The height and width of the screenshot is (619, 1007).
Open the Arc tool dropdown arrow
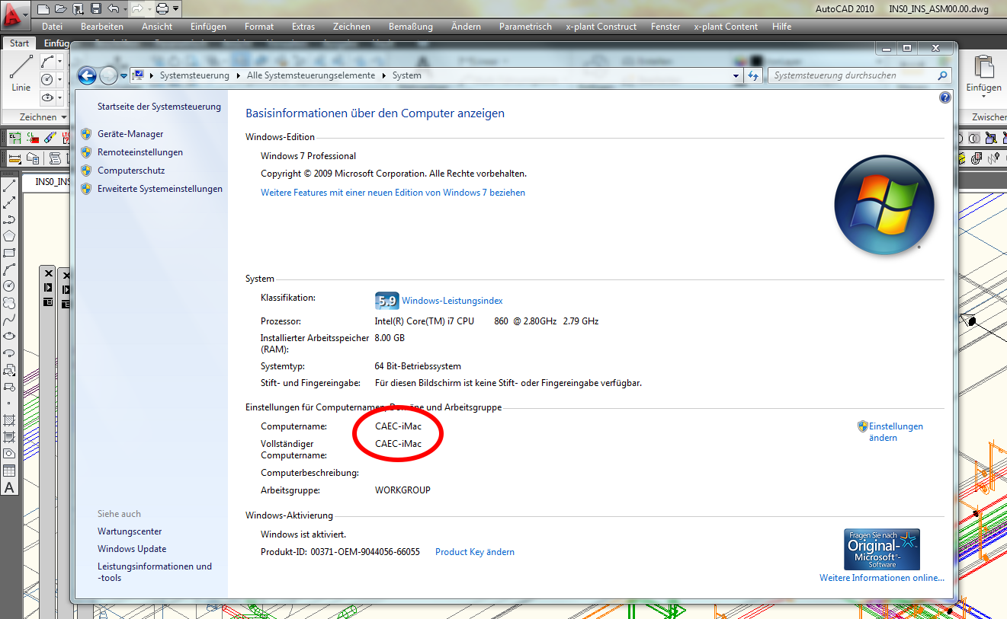tap(60, 61)
